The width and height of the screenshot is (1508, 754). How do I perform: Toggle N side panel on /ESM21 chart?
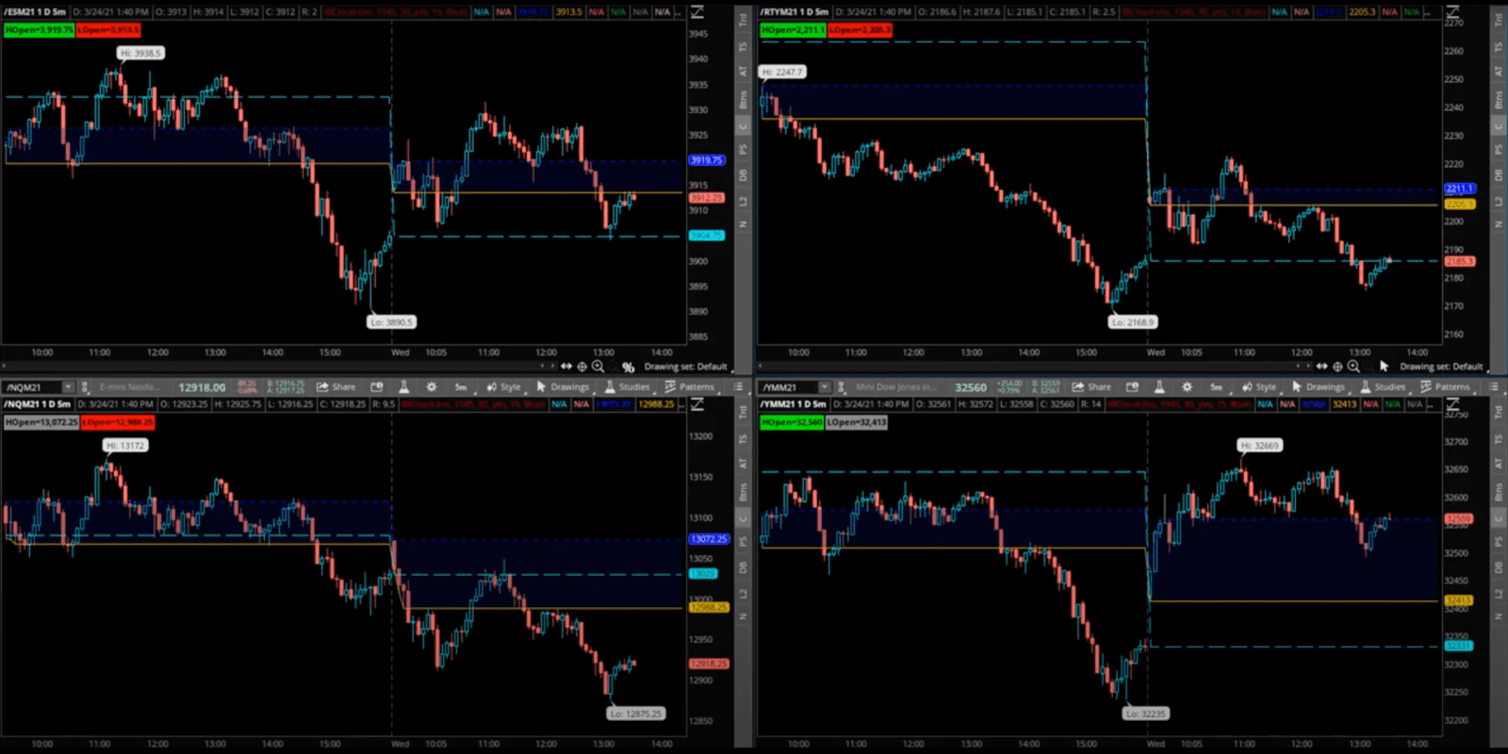[743, 224]
